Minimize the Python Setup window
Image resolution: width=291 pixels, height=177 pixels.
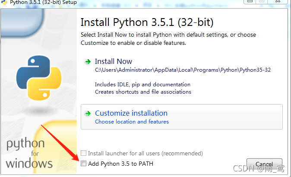coord(250,1)
